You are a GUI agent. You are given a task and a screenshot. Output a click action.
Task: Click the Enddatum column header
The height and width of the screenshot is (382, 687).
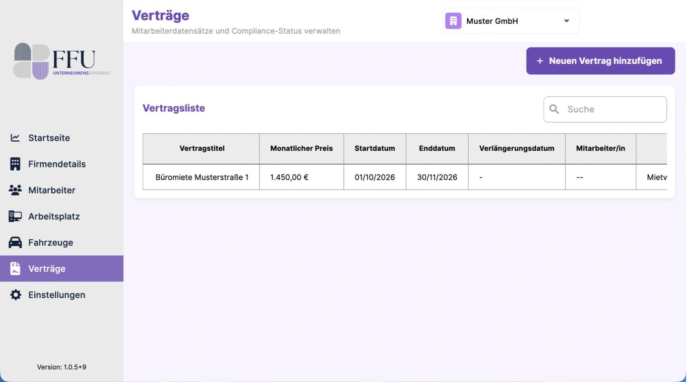pyautogui.click(x=437, y=148)
